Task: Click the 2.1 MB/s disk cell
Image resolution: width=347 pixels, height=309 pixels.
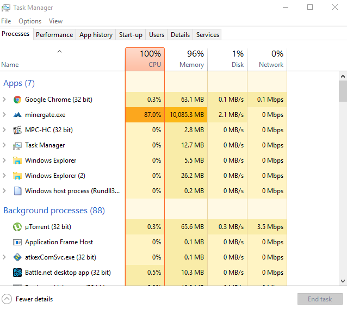Action: [x=227, y=115]
